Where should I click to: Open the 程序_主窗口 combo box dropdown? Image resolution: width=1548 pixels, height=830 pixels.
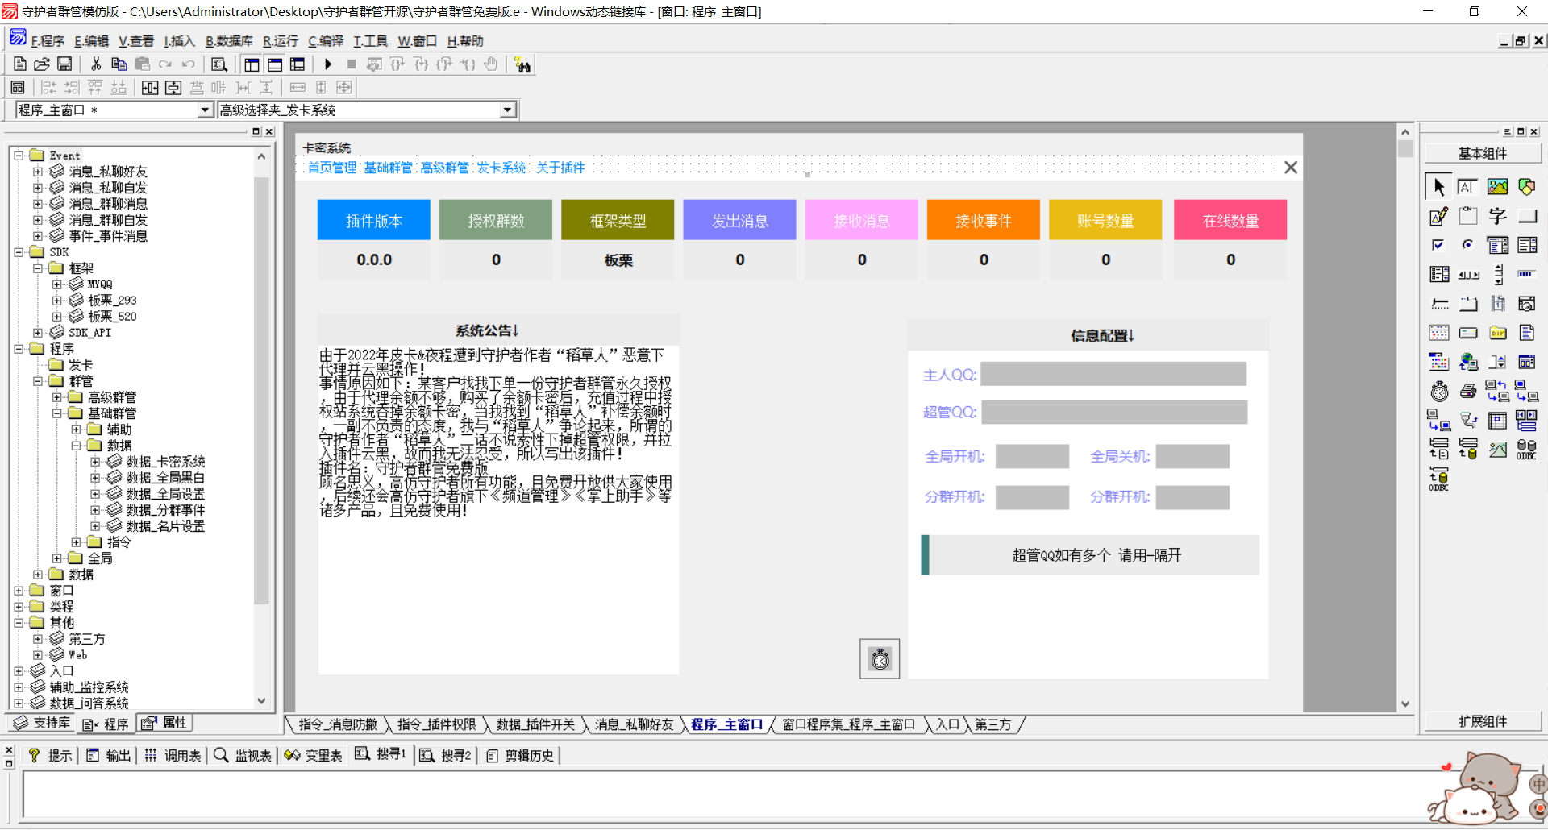pos(205,110)
